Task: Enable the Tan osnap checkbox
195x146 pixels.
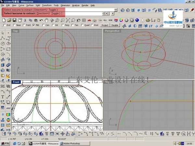Action: tap(72, 25)
